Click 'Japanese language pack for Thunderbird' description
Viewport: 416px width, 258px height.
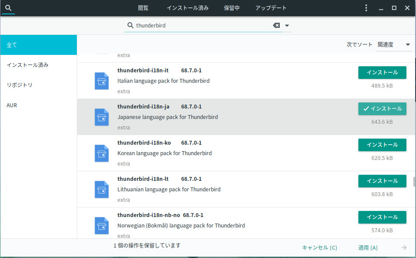(x=168, y=117)
